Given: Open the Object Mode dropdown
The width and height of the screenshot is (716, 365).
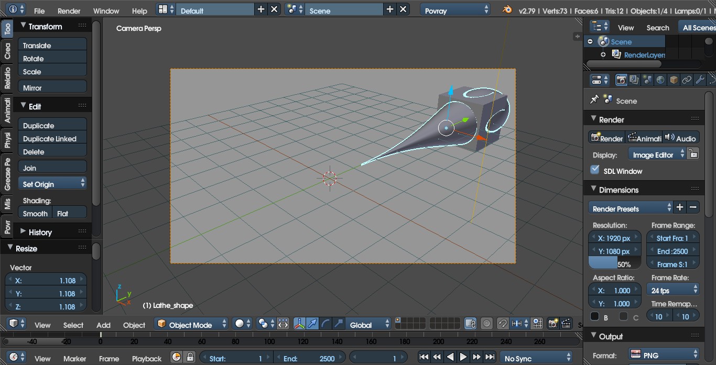Looking at the screenshot, I should point(191,324).
